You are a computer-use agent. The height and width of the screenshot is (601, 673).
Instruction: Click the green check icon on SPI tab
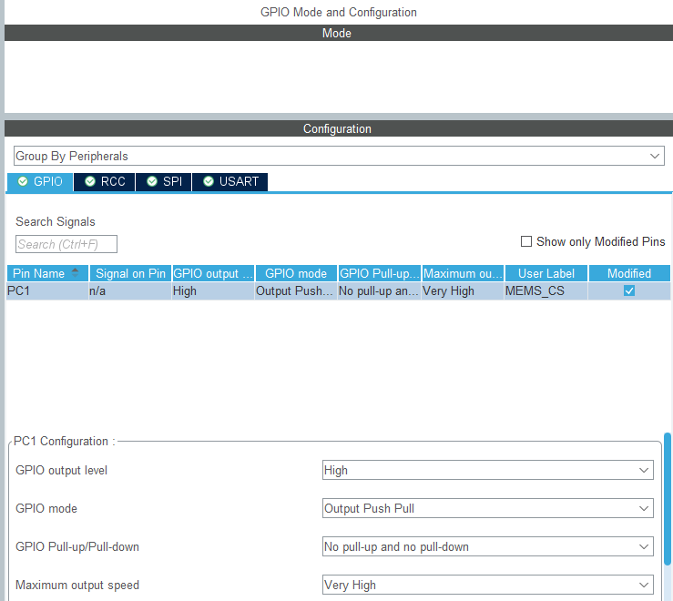pos(152,181)
